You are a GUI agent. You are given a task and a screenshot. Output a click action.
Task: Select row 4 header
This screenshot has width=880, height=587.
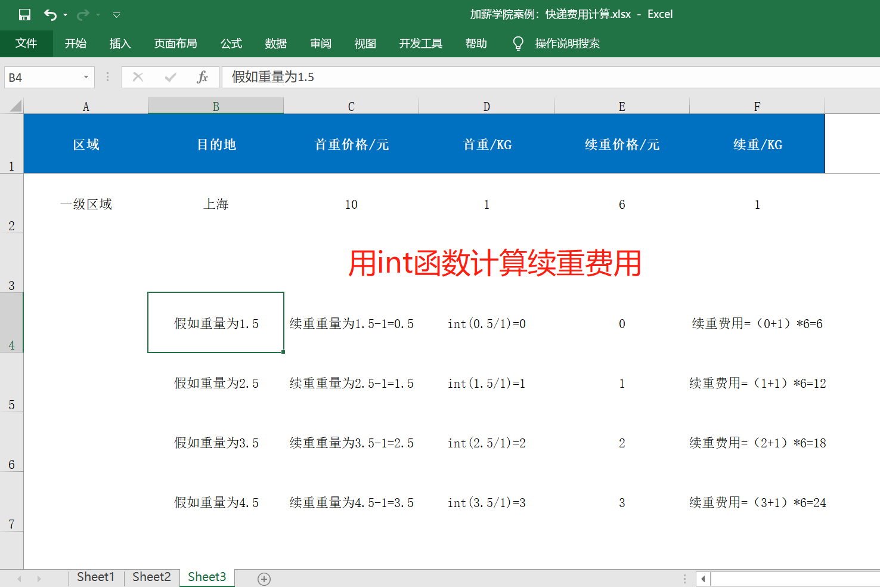11,323
